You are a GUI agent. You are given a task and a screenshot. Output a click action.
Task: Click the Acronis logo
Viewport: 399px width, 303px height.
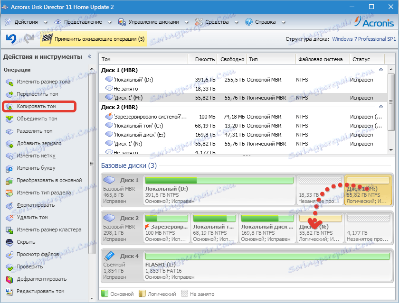point(374,22)
